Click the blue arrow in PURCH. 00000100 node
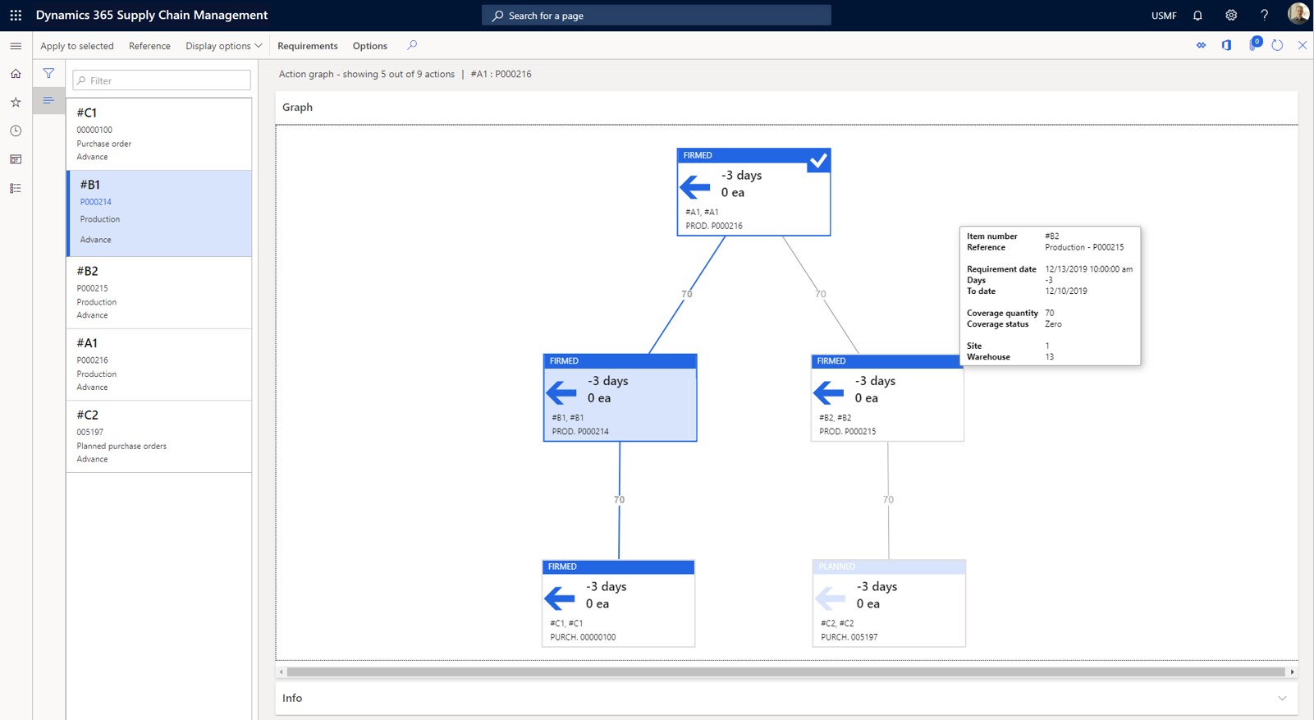This screenshot has height=720, width=1314. (x=560, y=598)
